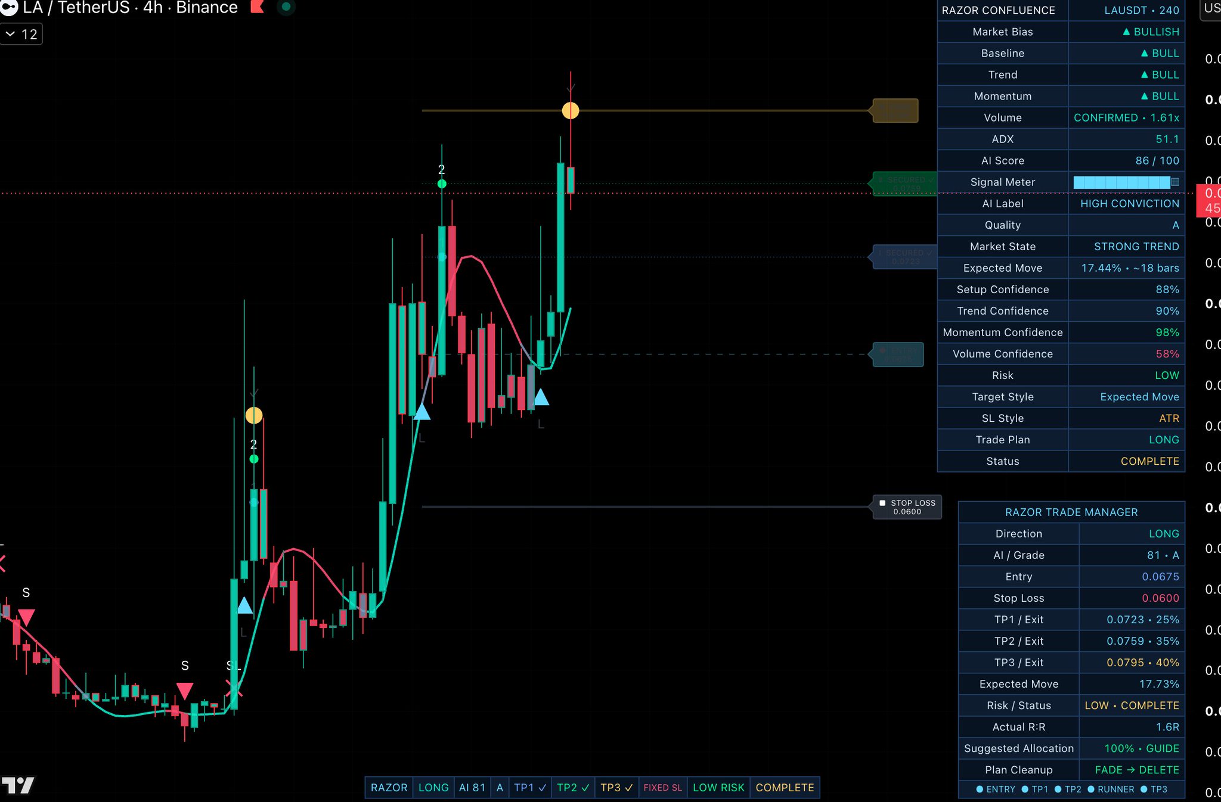Click the upper green dot labeled 2
This screenshot has height=802, width=1221.
(x=442, y=184)
